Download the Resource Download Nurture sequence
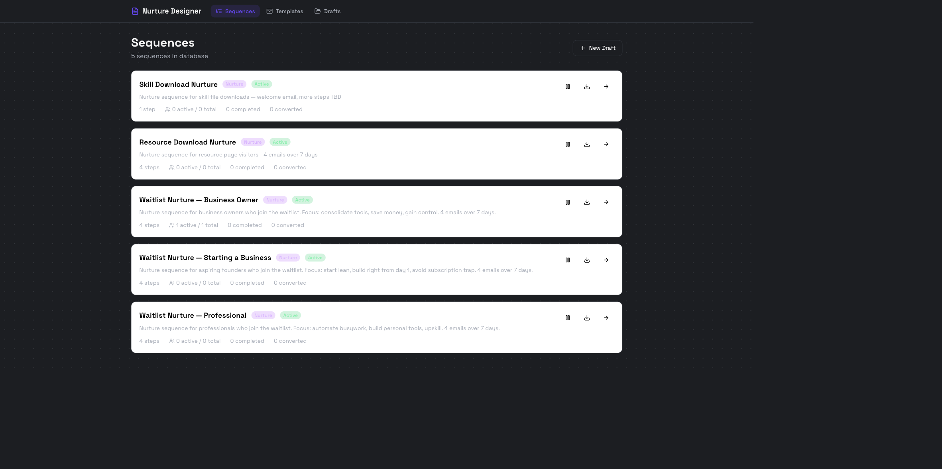942x469 pixels. tap(587, 144)
